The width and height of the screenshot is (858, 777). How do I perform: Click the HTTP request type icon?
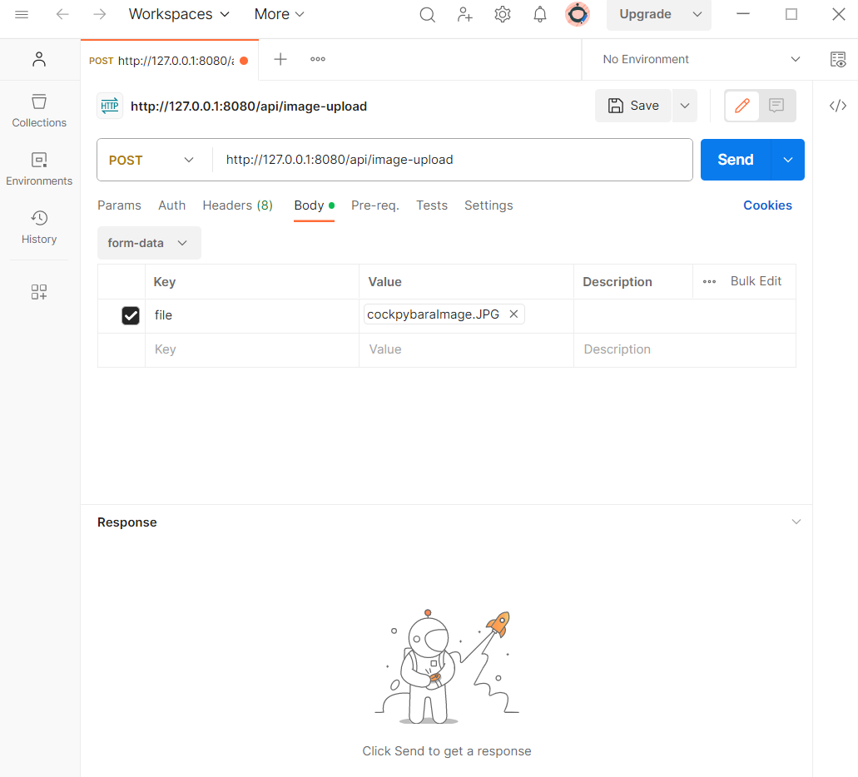110,106
